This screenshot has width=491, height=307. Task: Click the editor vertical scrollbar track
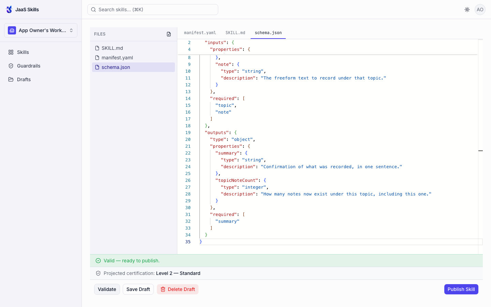(480, 147)
